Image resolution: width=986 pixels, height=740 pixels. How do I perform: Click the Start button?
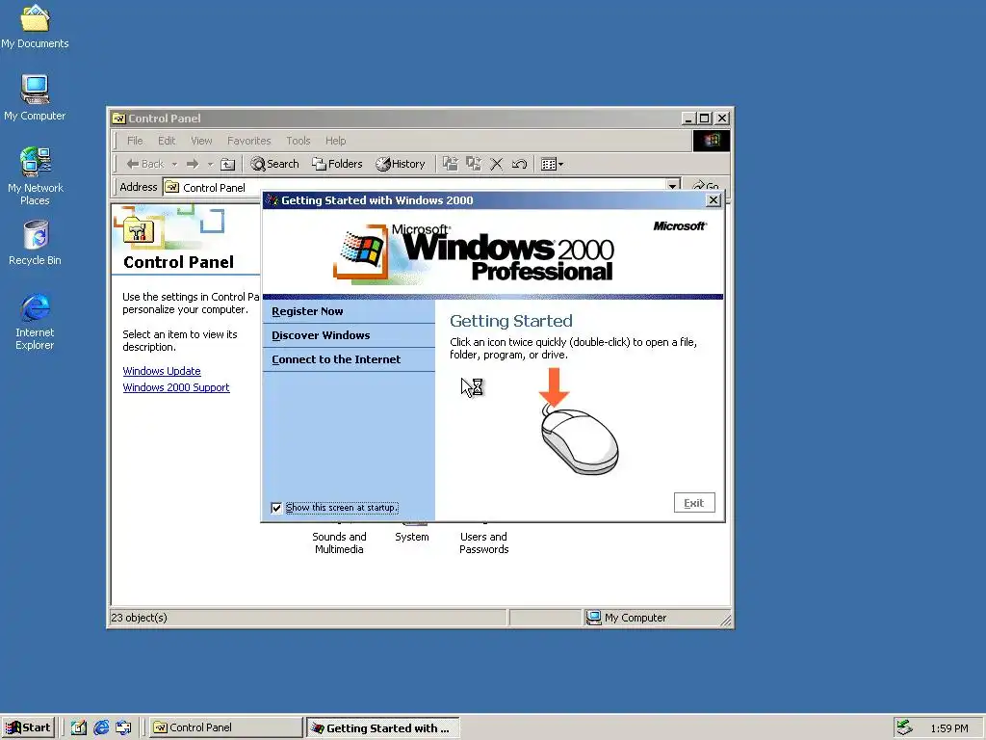coord(28,727)
